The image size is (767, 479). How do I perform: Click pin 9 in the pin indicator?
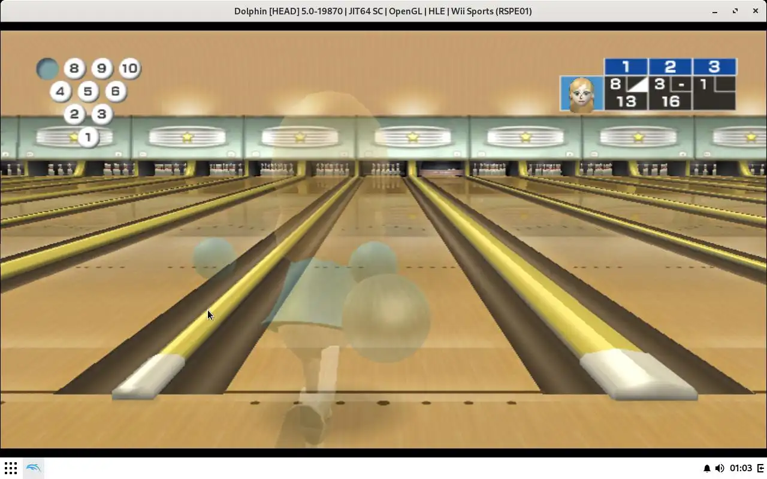click(x=101, y=68)
